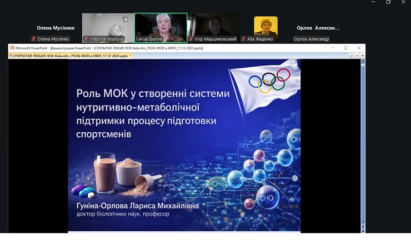Maximize the shared PowerPoint window
Viewport: 411px width, 240px height.
coord(345,48)
